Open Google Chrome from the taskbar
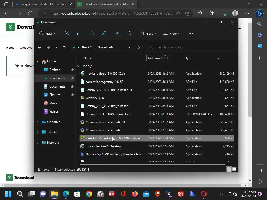 pyautogui.click(x=89, y=194)
